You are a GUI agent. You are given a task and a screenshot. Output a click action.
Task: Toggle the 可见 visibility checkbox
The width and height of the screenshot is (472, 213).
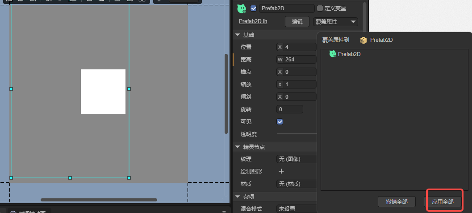(280, 121)
